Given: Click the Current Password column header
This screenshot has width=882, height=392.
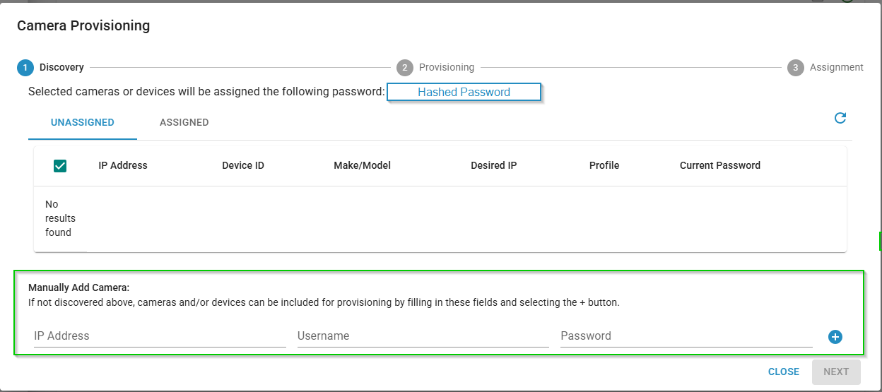Looking at the screenshot, I should 719,165.
